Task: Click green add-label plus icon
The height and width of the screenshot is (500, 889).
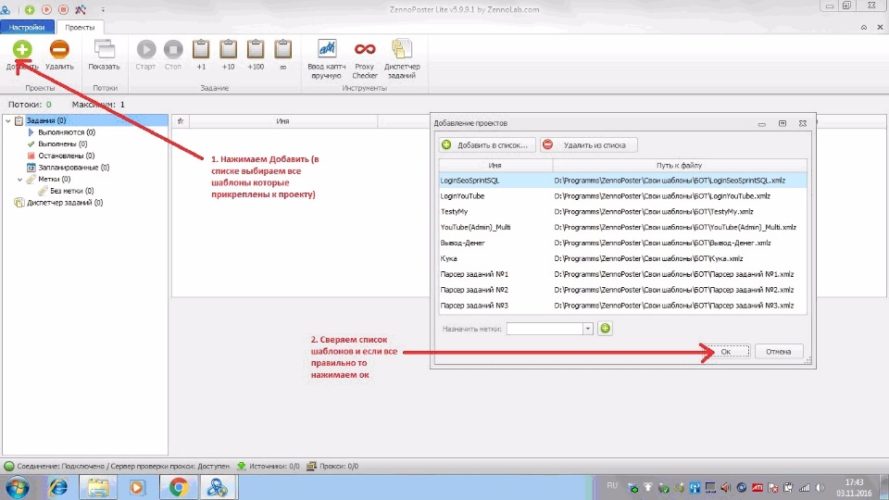Action: pyautogui.click(x=605, y=328)
